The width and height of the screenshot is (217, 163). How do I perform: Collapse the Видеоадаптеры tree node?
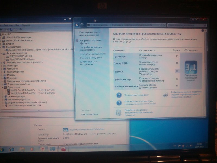pyautogui.click(x=2, y=47)
